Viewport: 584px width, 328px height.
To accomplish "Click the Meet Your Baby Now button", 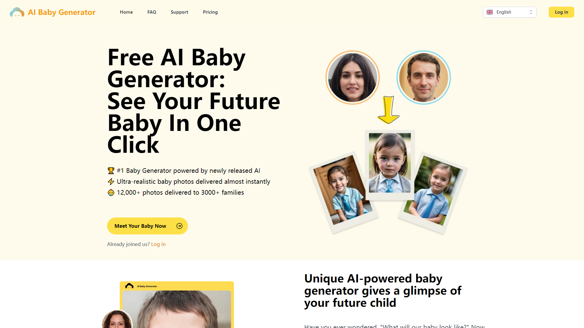I will click(147, 226).
